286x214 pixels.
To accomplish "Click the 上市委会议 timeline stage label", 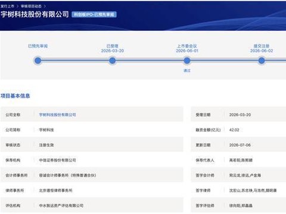I will [x=187, y=46].
